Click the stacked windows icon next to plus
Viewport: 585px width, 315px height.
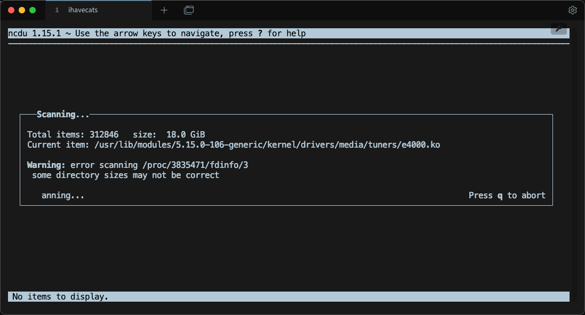(x=188, y=10)
